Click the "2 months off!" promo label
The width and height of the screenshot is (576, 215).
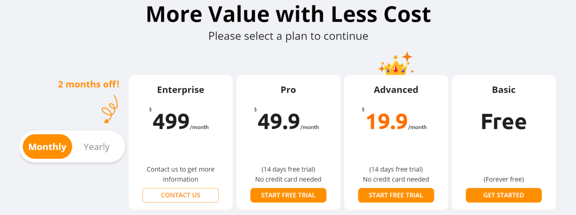click(x=89, y=84)
